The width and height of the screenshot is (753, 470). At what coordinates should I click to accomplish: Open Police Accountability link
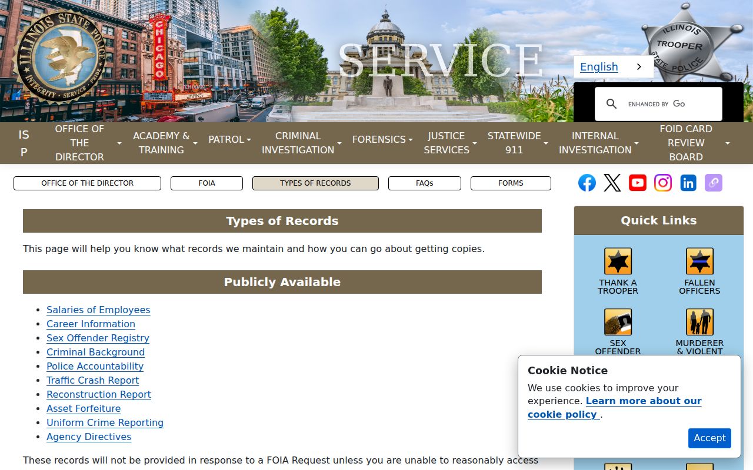click(95, 367)
